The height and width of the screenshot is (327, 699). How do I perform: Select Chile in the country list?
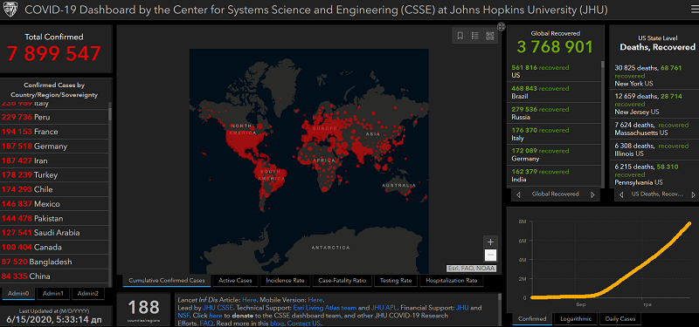(54, 189)
